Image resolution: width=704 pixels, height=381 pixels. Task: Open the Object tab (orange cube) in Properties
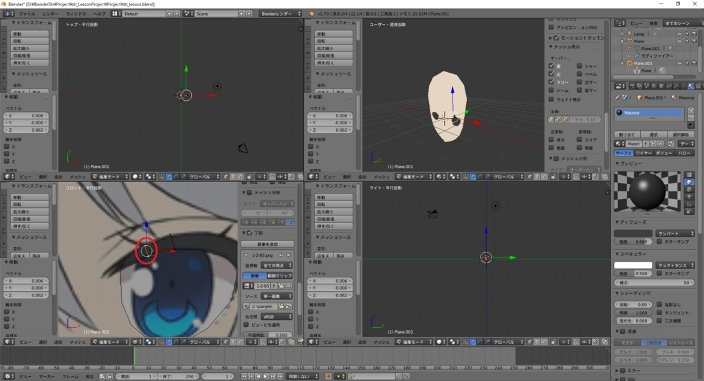(x=661, y=86)
